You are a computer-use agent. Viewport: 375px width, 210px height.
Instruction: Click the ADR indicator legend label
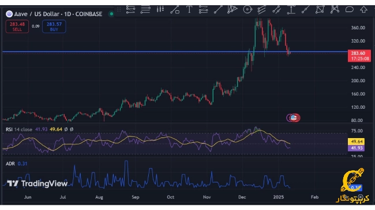10,164
